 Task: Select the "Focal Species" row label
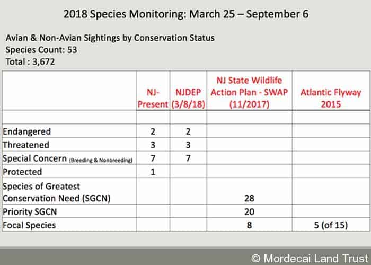[x=29, y=225]
